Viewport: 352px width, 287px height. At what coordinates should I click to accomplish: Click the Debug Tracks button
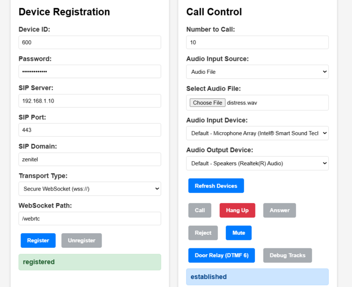tap(288, 255)
